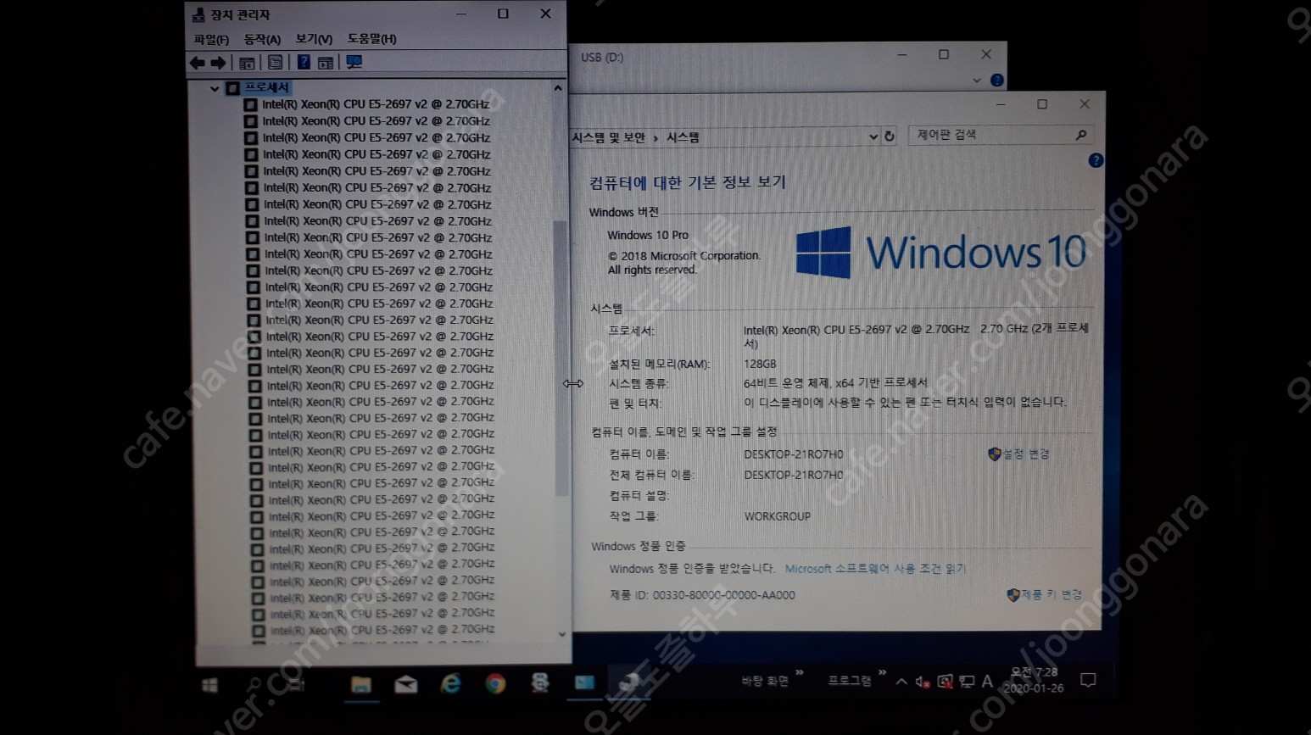Click the Windows 10 Pro edition text
Screen dimensions: 1311x735
tap(648, 235)
